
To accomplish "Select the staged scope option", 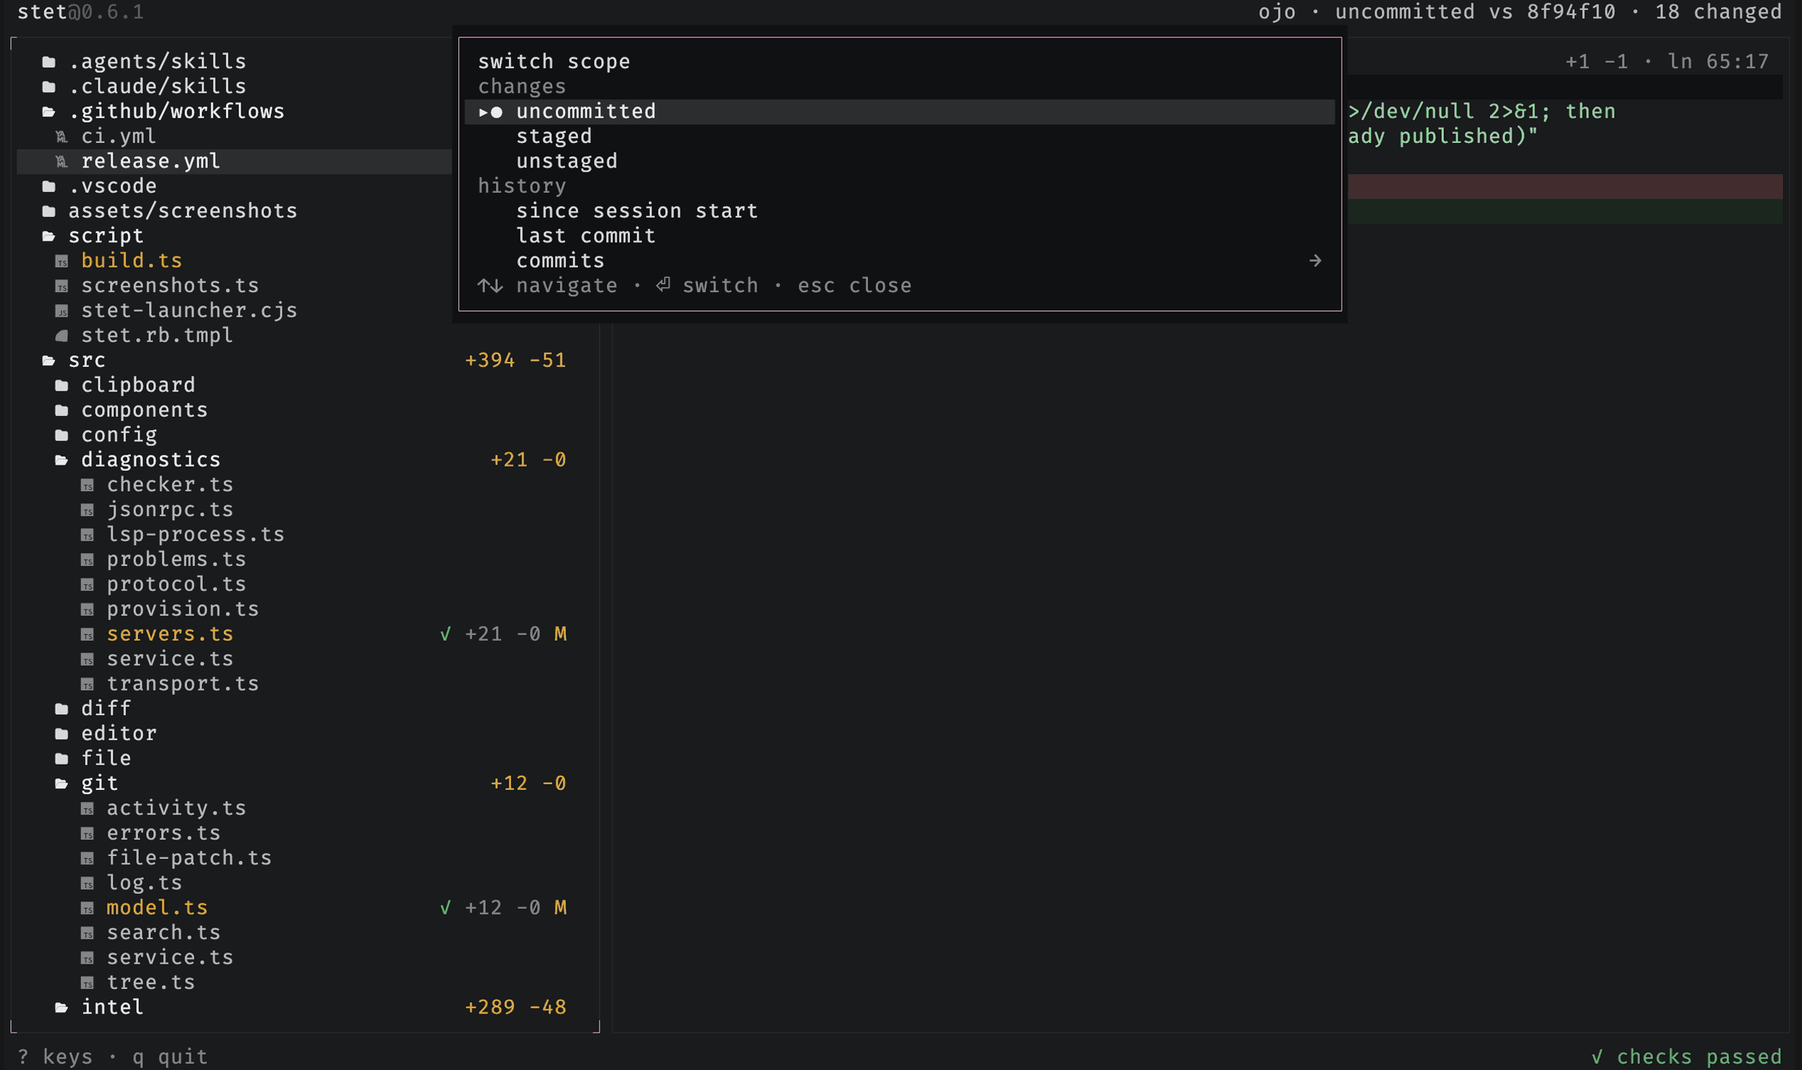I will 900,137.
